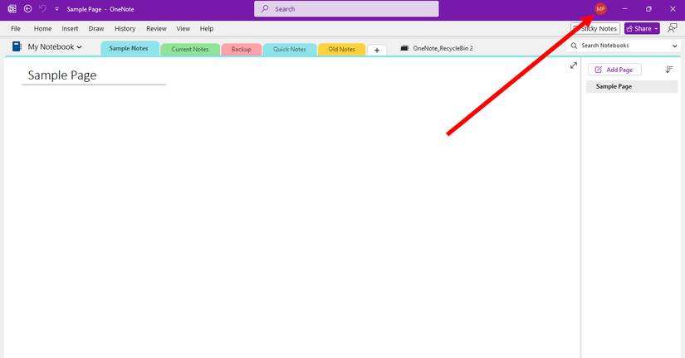The image size is (685, 358).
Task: Click the Search box in title bar
Action: (x=346, y=9)
